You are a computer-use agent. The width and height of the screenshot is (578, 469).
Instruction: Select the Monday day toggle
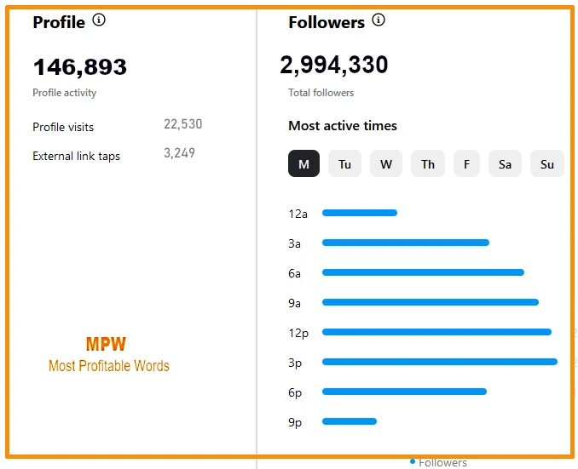303,163
